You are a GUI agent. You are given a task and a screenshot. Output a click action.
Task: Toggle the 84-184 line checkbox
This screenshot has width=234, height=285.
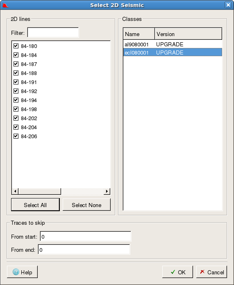click(x=16, y=55)
